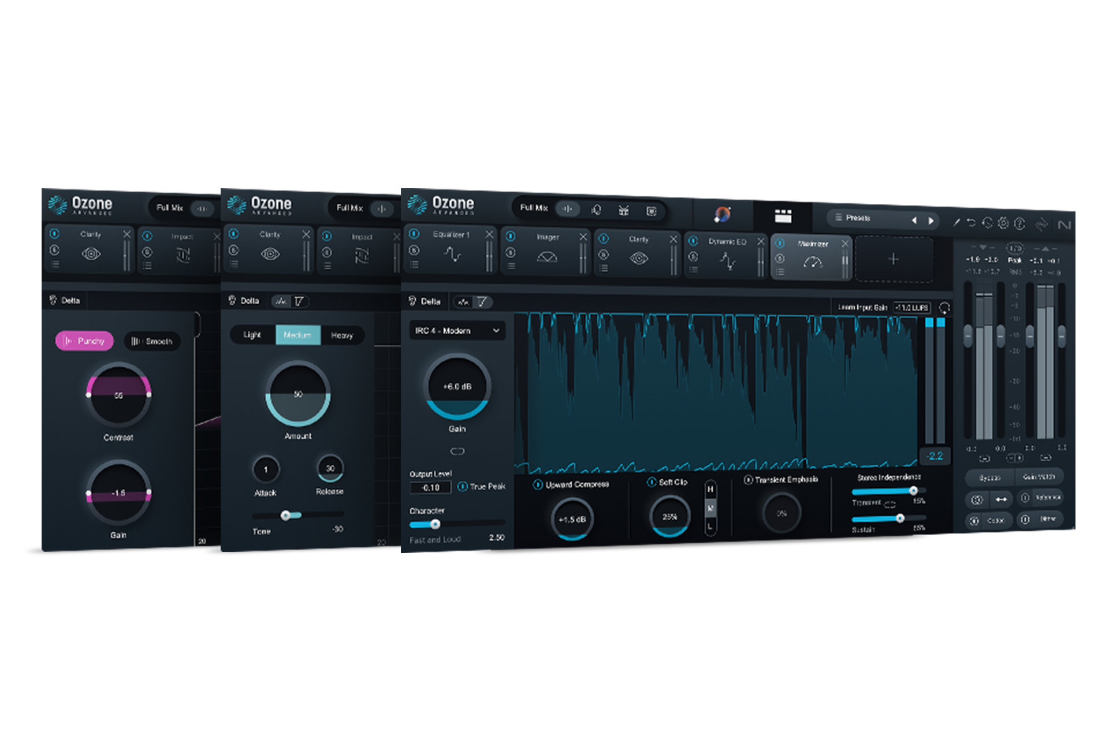Click the reset circular arrow near Learn Input Gain

(944, 308)
